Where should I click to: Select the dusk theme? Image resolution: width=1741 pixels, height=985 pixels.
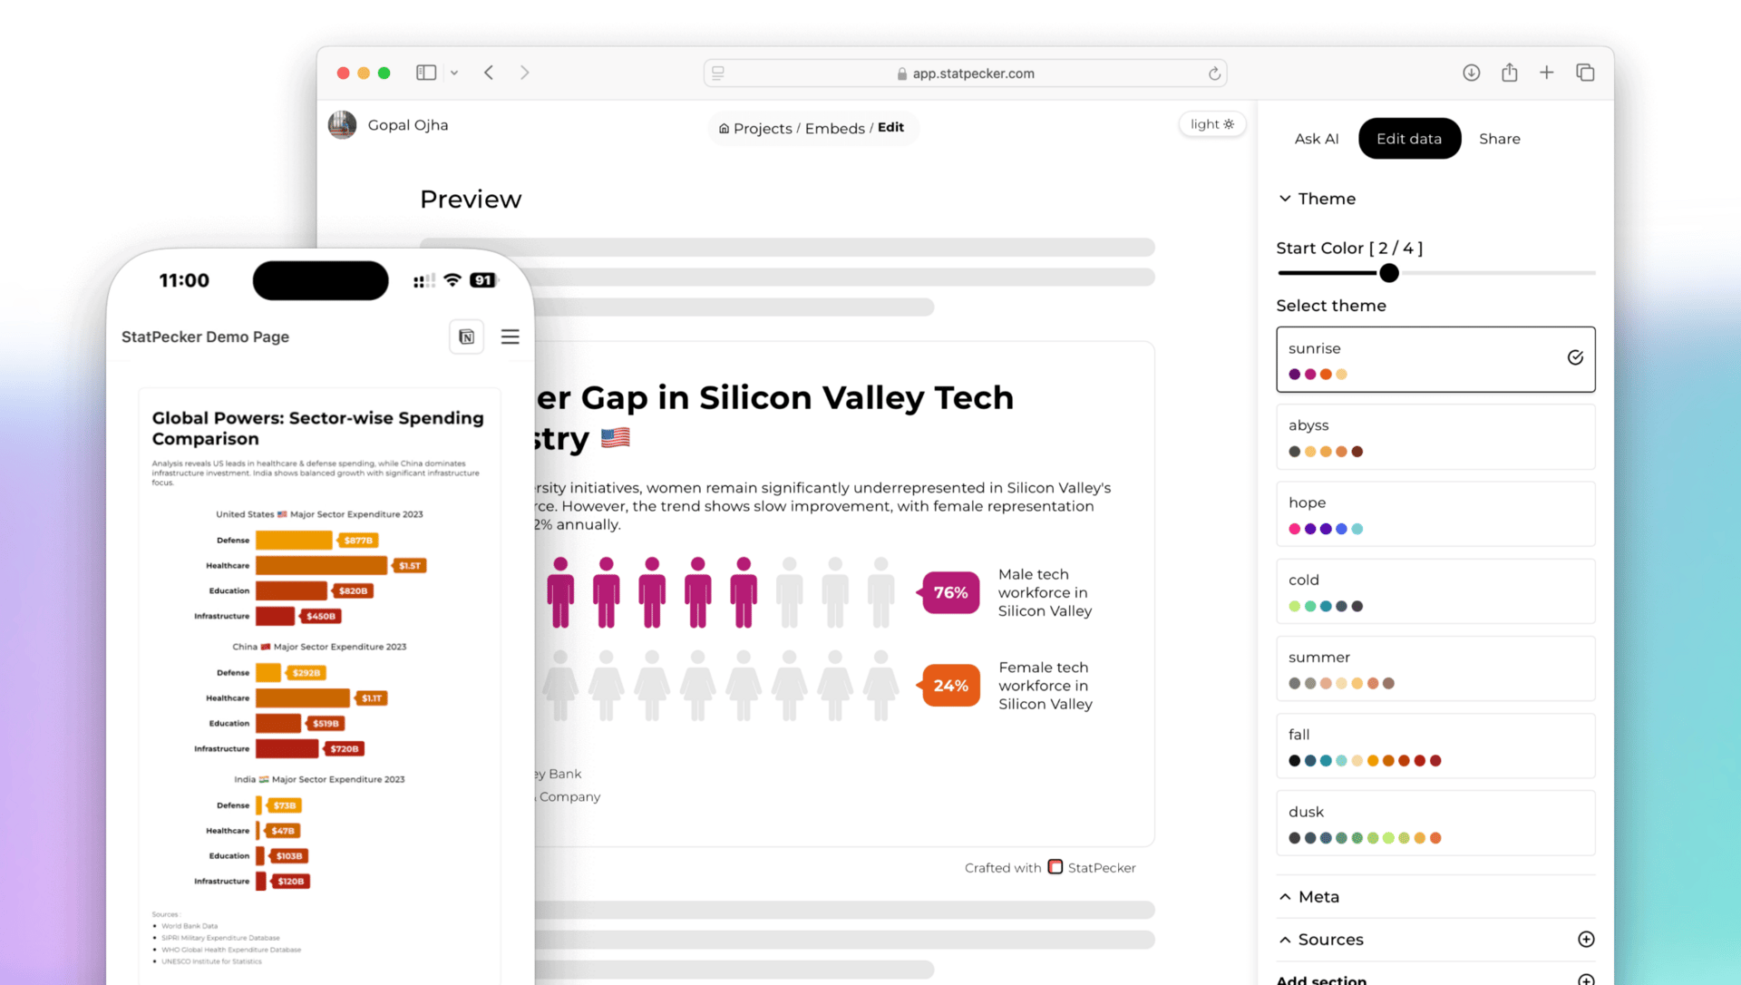[1435, 823]
